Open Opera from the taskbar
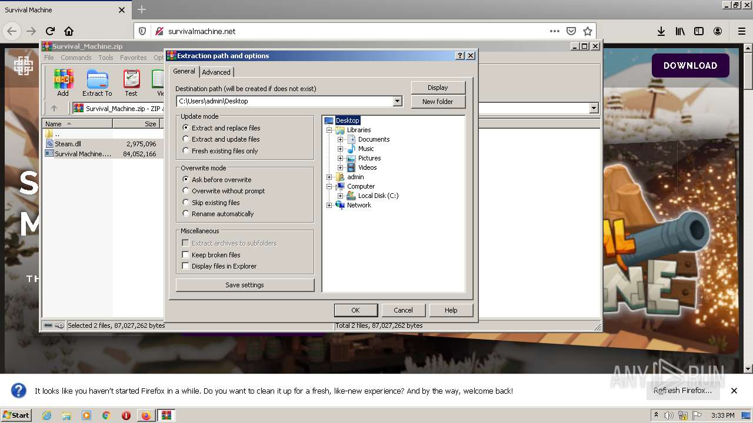The image size is (753, 423). (x=126, y=415)
